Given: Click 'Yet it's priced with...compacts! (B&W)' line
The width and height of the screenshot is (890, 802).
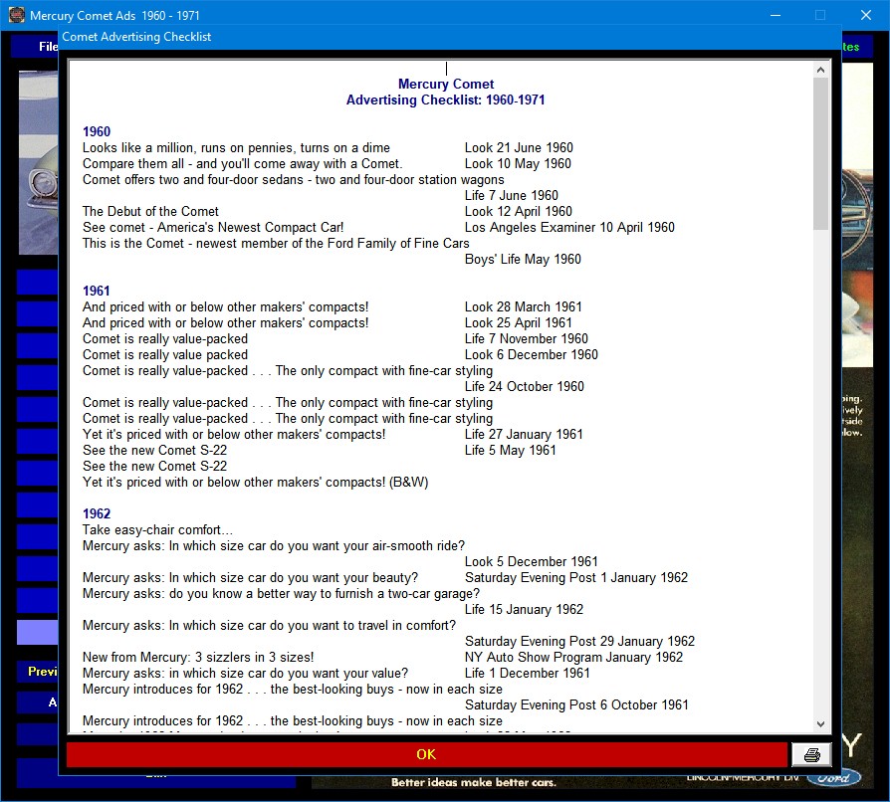Looking at the screenshot, I should point(256,483).
